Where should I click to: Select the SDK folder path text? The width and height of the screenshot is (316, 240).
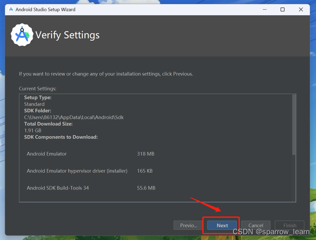(x=74, y=117)
